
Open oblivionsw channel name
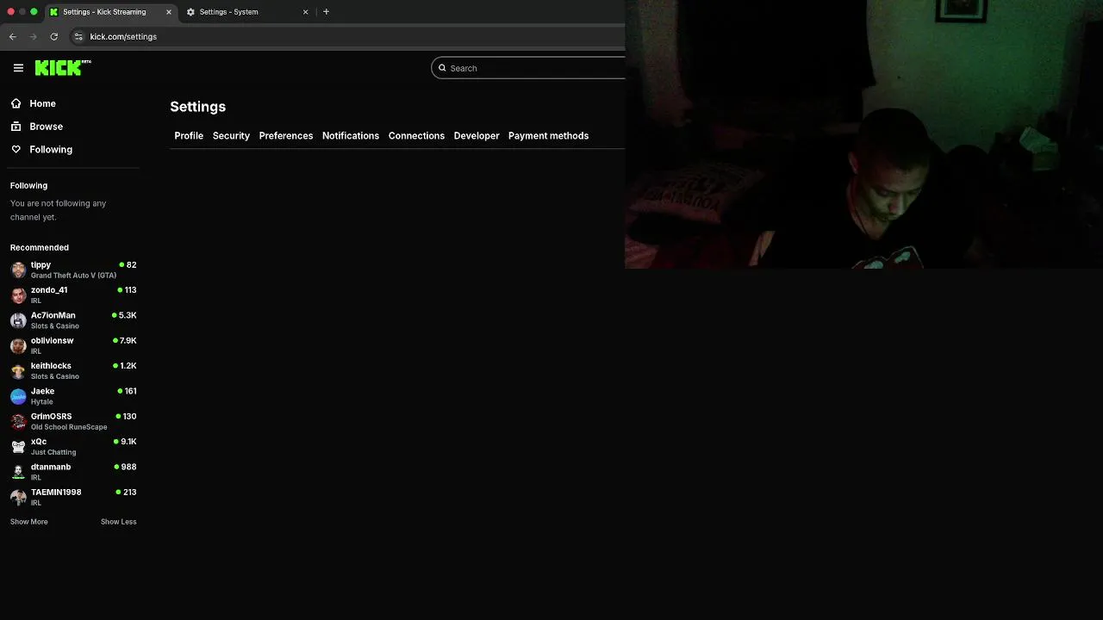point(53,340)
